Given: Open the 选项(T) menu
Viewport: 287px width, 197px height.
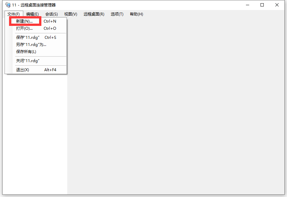Looking at the screenshot, I should coord(117,14).
